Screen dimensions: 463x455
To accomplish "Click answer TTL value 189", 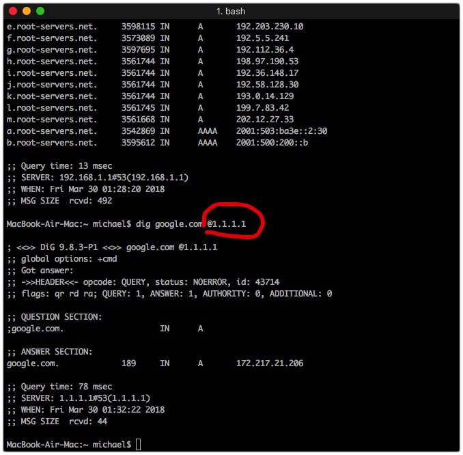I will pos(129,363).
